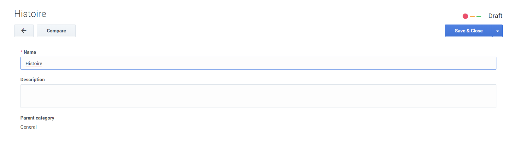
Task: Click the back arrow icon
Action: [x=24, y=31]
